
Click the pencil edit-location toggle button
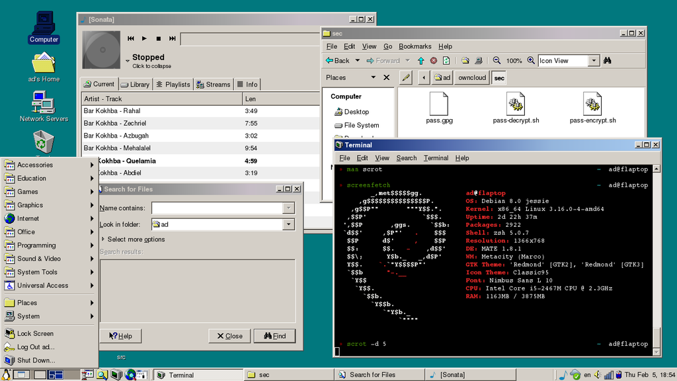click(x=406, y=78)
